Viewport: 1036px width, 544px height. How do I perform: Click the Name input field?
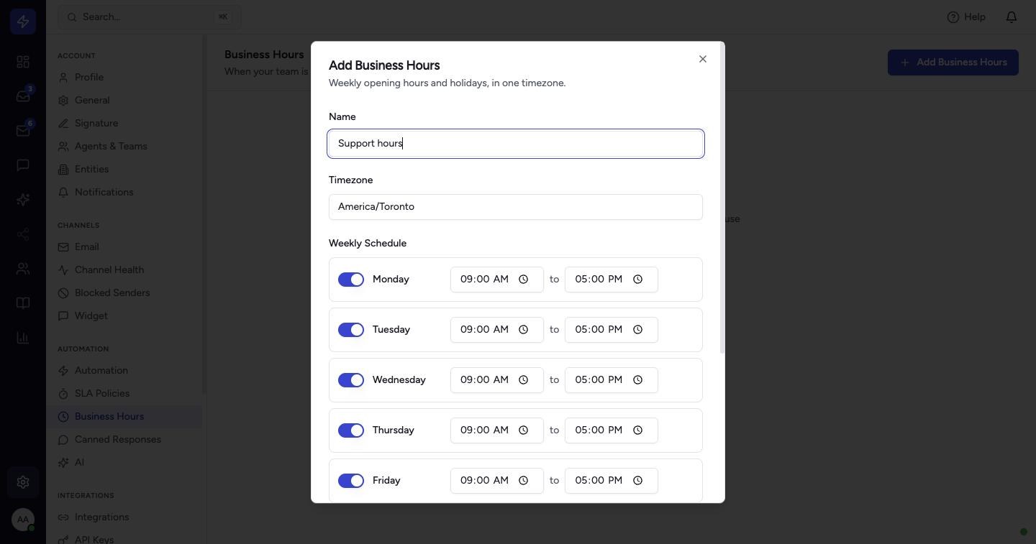click(x=516, y=144)
